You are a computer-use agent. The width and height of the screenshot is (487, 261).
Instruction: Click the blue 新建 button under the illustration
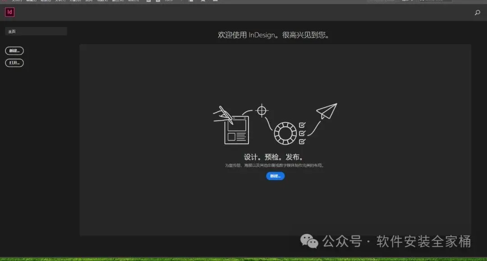(x=275, y=176)
